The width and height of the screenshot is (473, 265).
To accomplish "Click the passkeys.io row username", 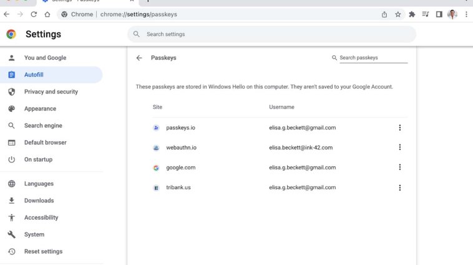I will click(x=302, y=128).
